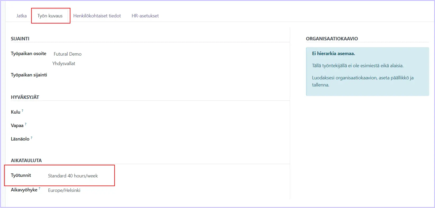Select the Työn kuvaus tab
The width and height of the screenshot is (435, 208).
(x=50, y=16)
